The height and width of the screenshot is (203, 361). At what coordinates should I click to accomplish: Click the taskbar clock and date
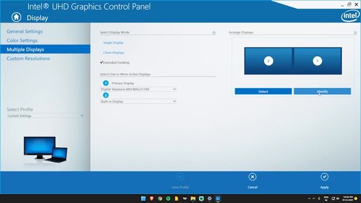(348, 198)
